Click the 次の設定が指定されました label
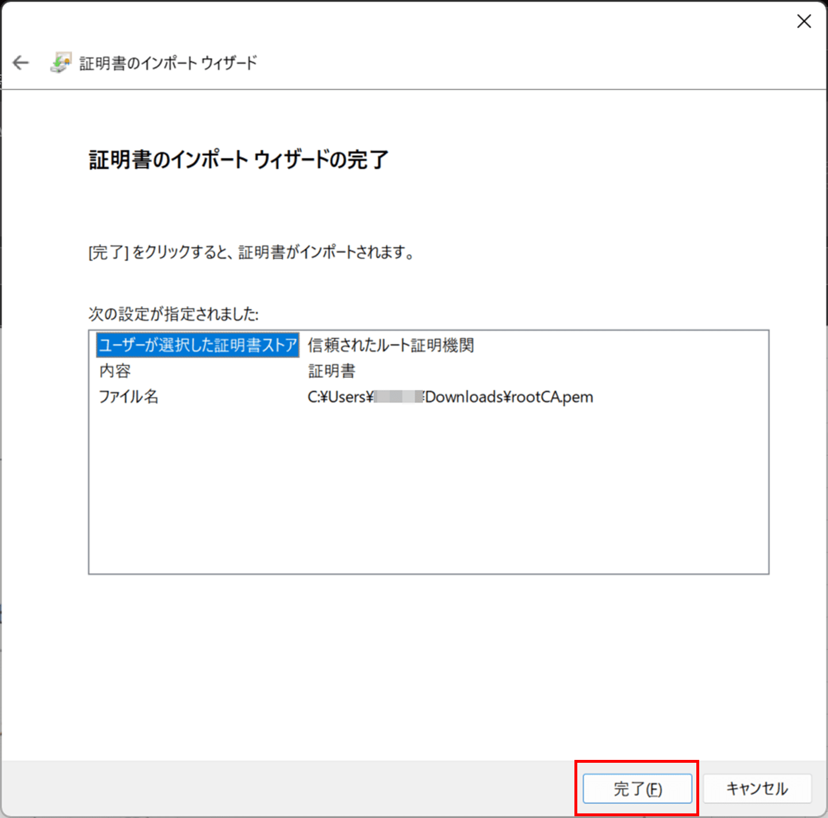 (x=173, y=314)
